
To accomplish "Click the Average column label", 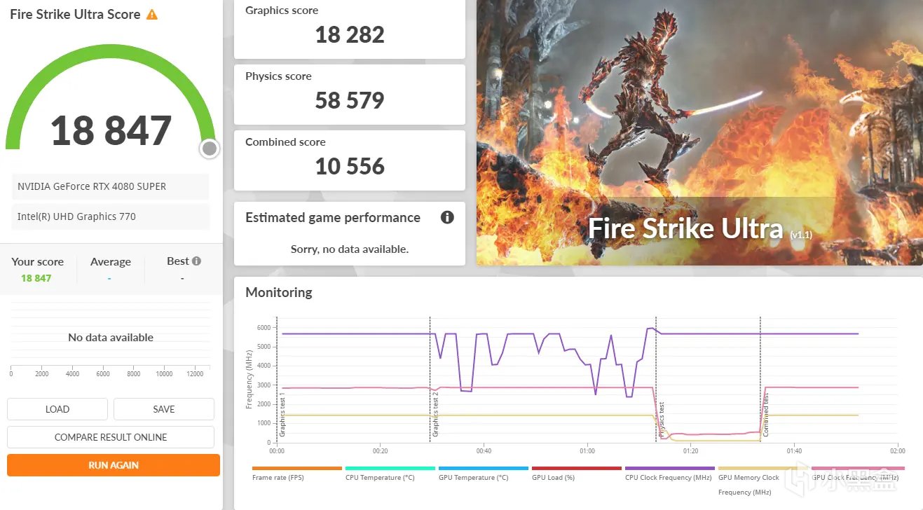I will 111,261.
